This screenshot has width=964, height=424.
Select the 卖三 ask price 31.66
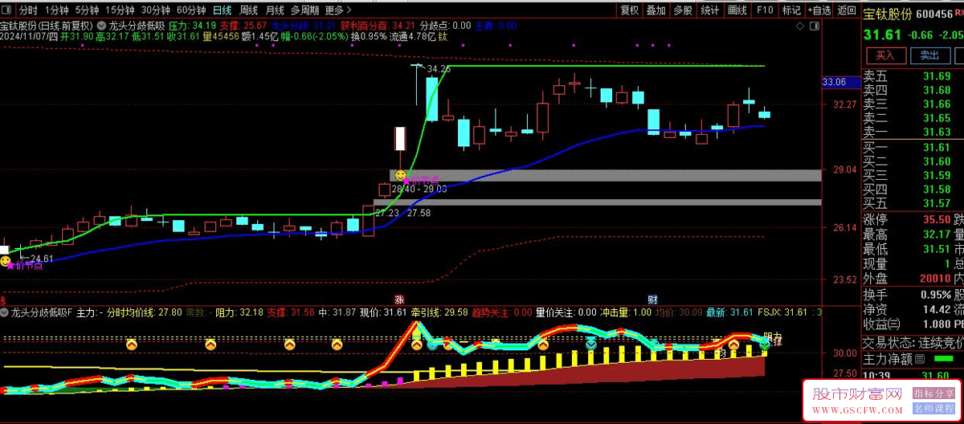[937, 104]
